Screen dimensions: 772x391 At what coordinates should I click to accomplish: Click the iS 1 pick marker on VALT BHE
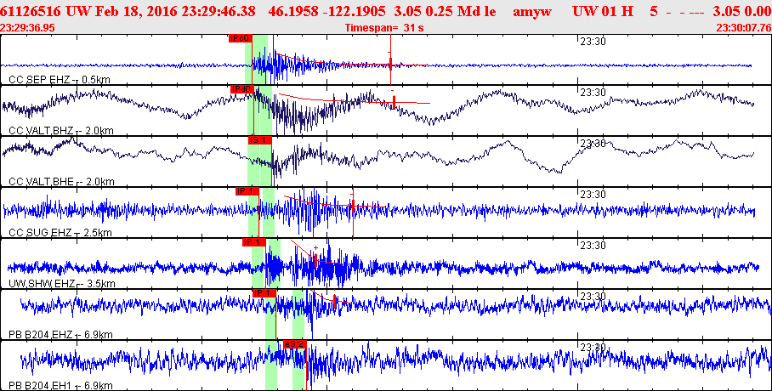[258, 139]
